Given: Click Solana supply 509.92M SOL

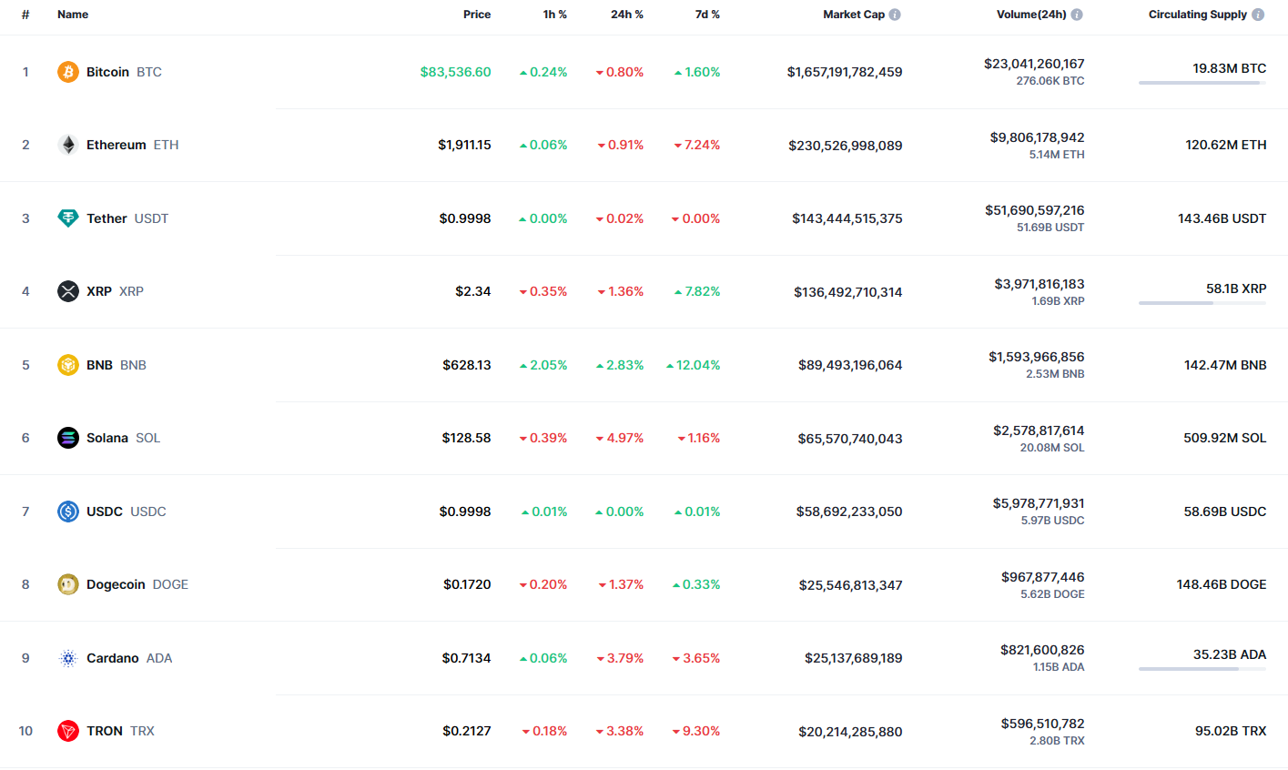Looking at the screenshot, I should tap(1225, 438).
